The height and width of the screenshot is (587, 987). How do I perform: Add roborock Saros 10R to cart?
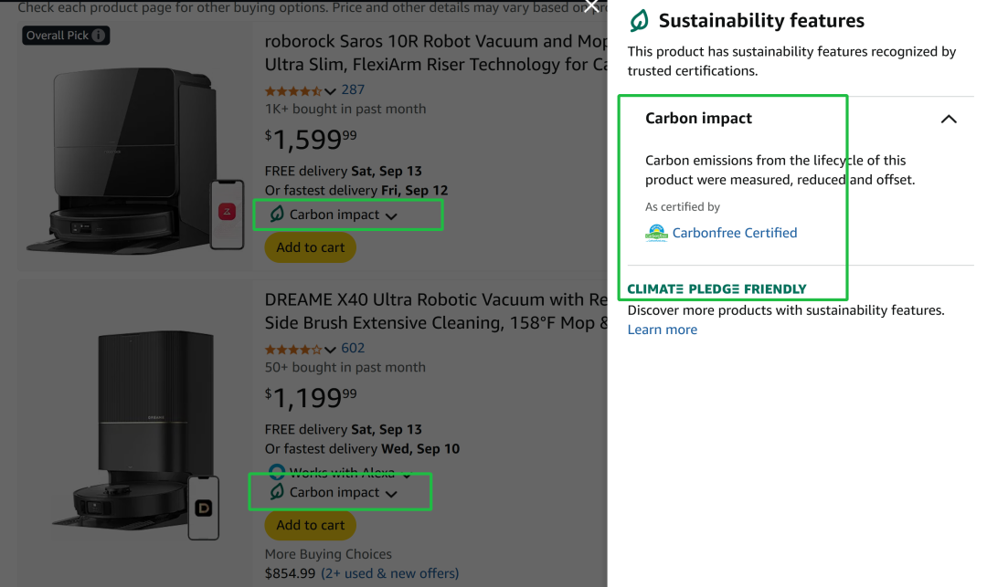310,247
